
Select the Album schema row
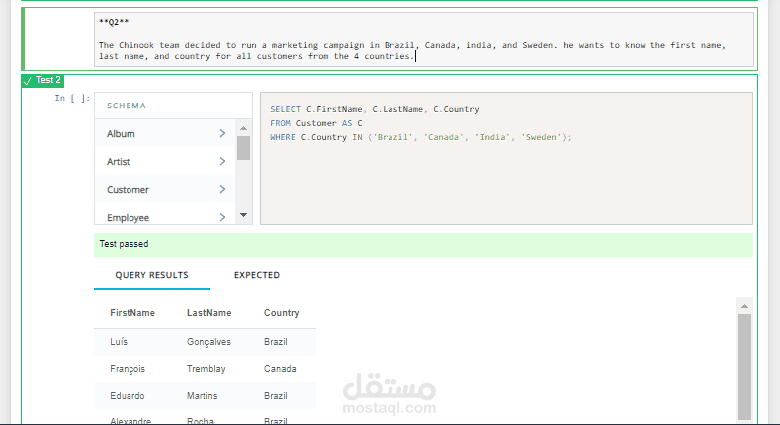pos(164,133)
